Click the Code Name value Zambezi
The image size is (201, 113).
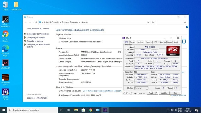click(142, 49)
